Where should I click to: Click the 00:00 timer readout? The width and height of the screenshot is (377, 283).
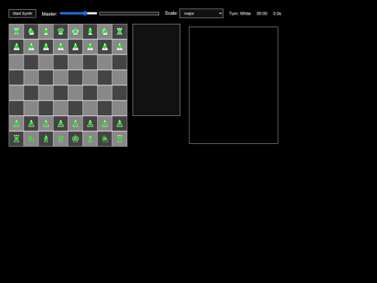[x=262, y=14]
